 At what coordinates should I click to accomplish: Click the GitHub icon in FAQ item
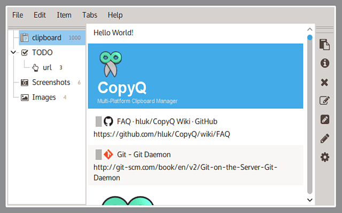(108, 121)
